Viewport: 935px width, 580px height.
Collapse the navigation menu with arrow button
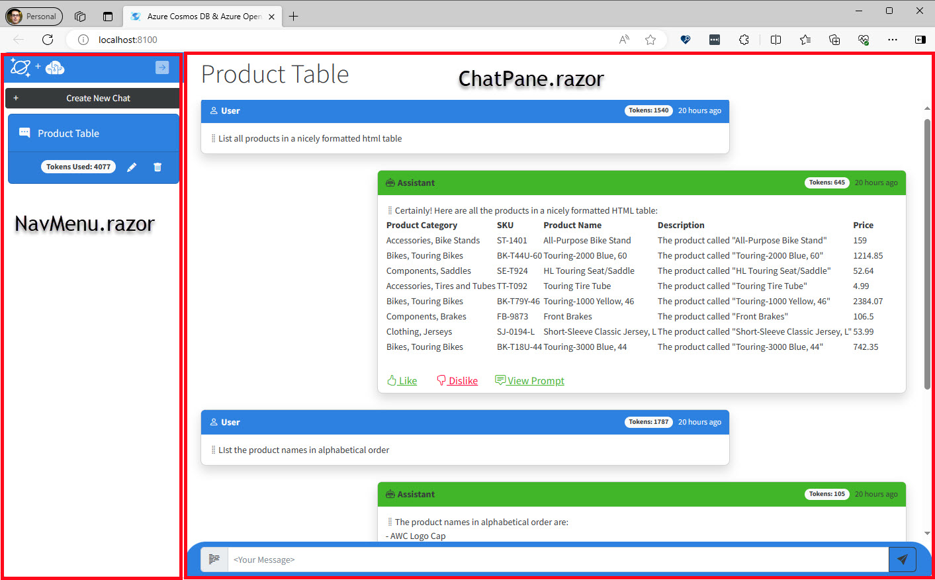pyautogui.click(x=162, y=67)
